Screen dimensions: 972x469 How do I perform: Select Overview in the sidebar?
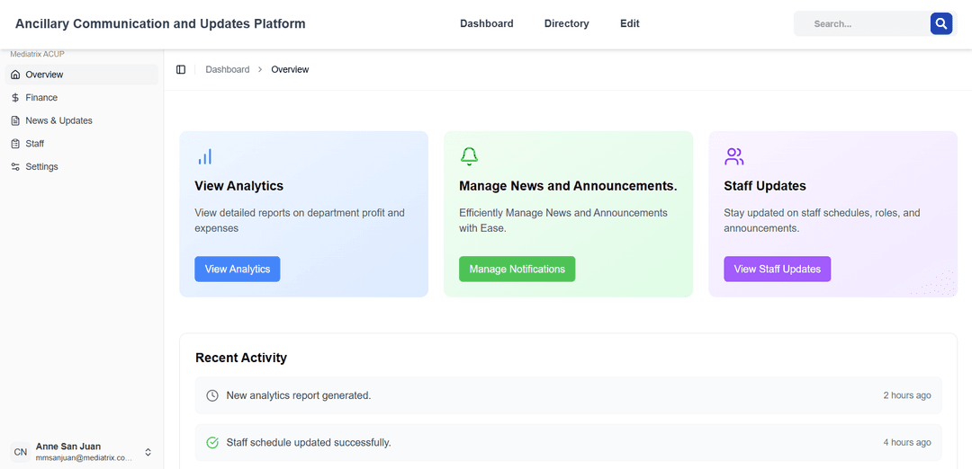pyautogui.click(x=44, y=75)
